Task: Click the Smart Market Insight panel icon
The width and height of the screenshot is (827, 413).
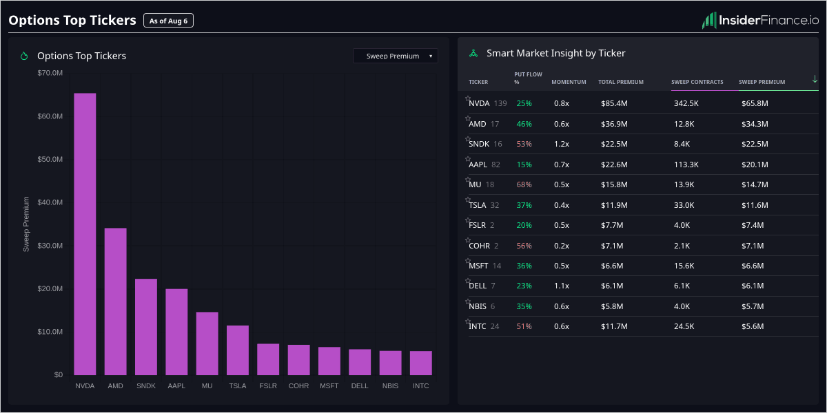Action: [x=473, y=53]
